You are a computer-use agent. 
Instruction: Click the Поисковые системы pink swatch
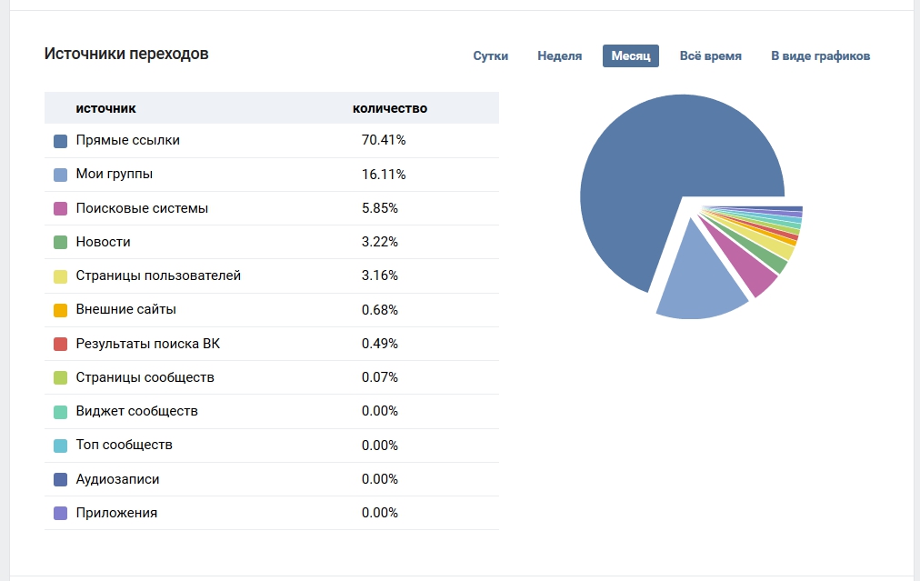click(x=61, y=208)
